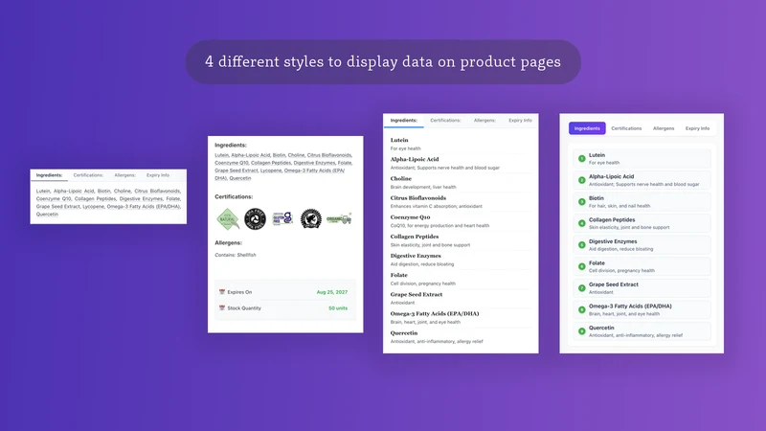Click Collagen Peptides heading in serif list panel
This screenshot has height=431, width=766.
tap(415, 237)
